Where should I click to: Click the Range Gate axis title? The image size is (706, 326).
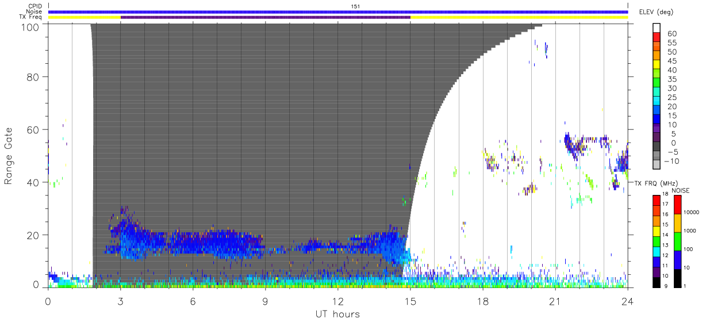coord(9,156)
